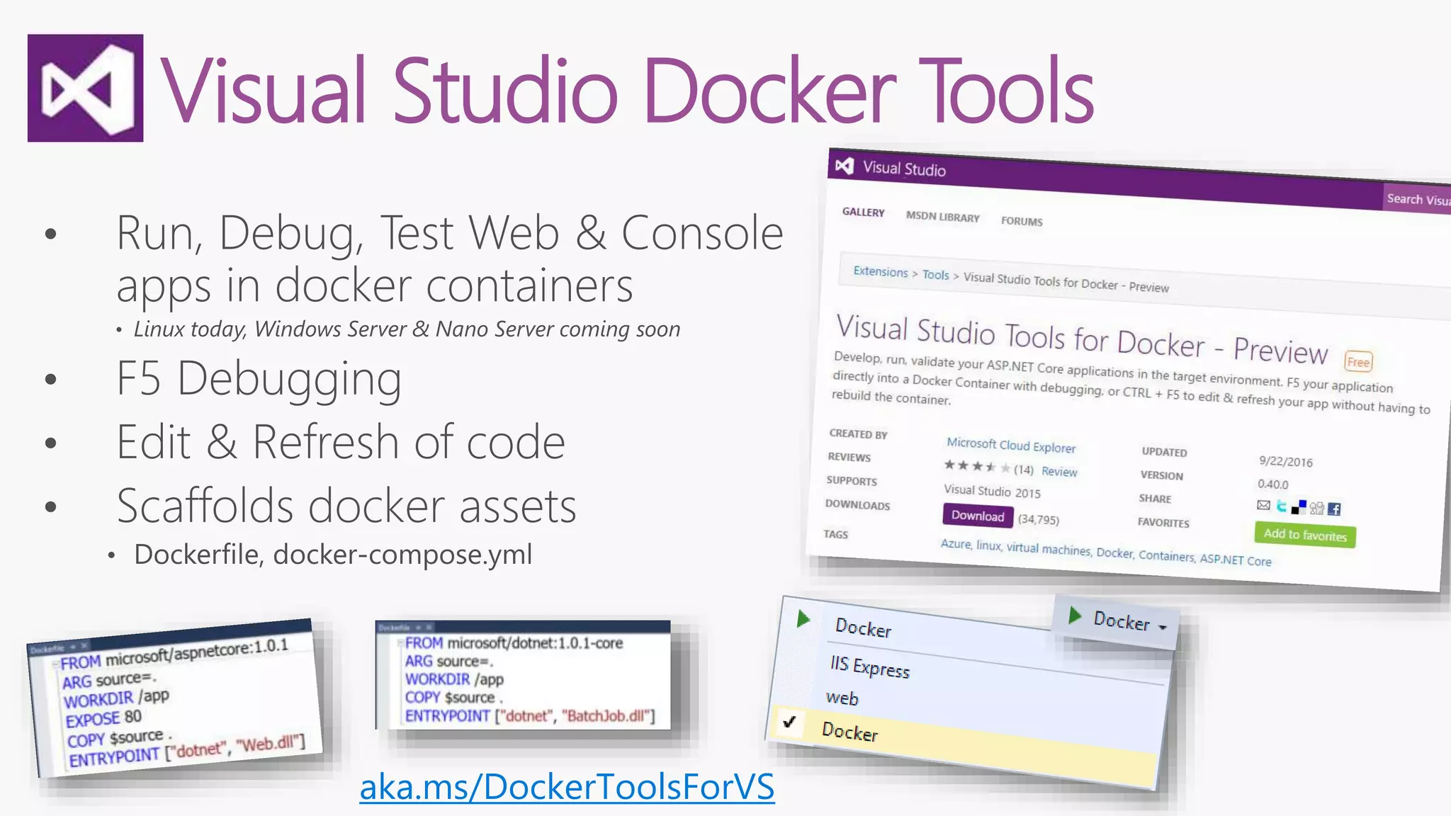This screenshot has height=816, width=1451.
Task: Choose web in the debug target menu
Action: [x=842, y=698]
